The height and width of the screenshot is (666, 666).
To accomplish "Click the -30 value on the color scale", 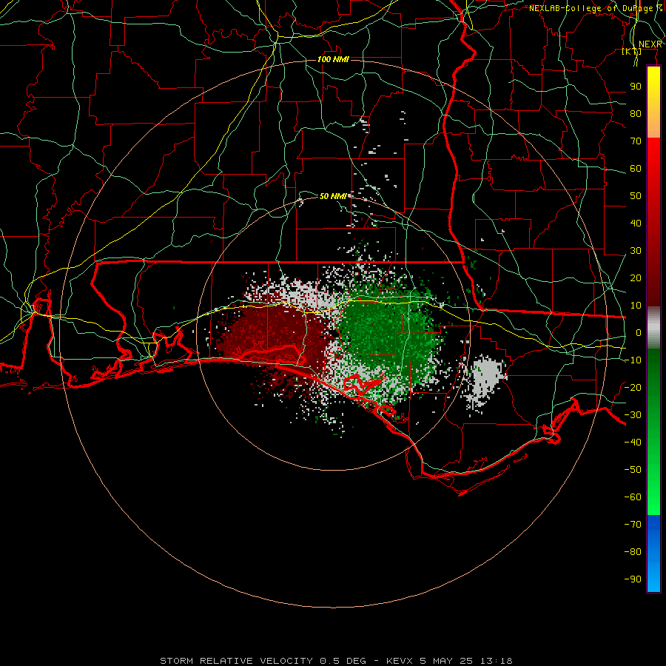I will pos(633,415).
